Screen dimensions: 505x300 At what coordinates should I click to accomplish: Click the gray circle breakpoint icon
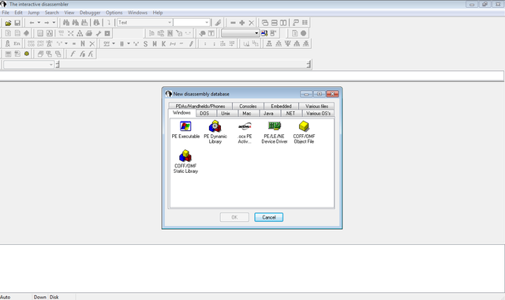click(303, 33)
